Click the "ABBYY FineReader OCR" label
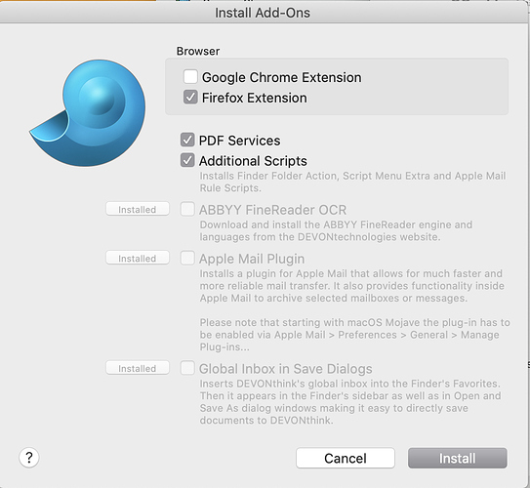This screenshot has height=488, width=530. click(x=272, y=210)
